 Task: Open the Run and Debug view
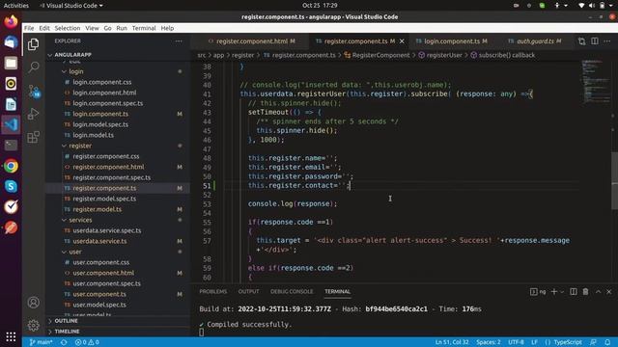tap(34, 114)
